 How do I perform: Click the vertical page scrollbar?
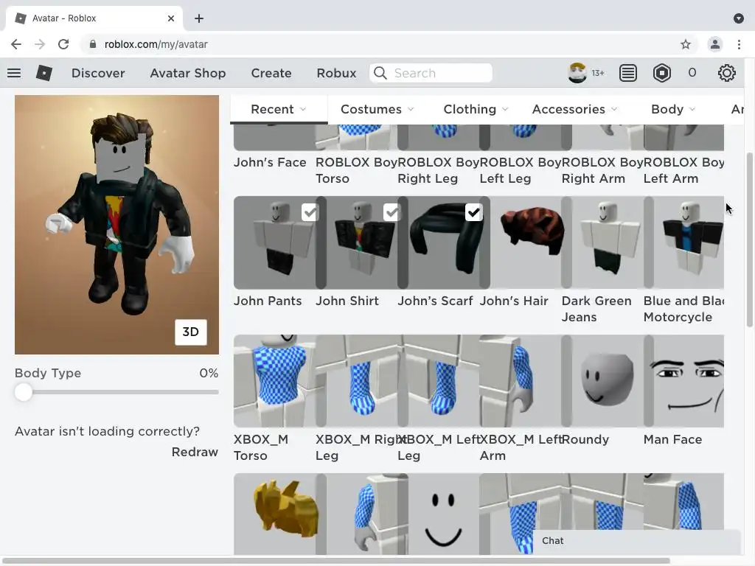tap(750, 240)
